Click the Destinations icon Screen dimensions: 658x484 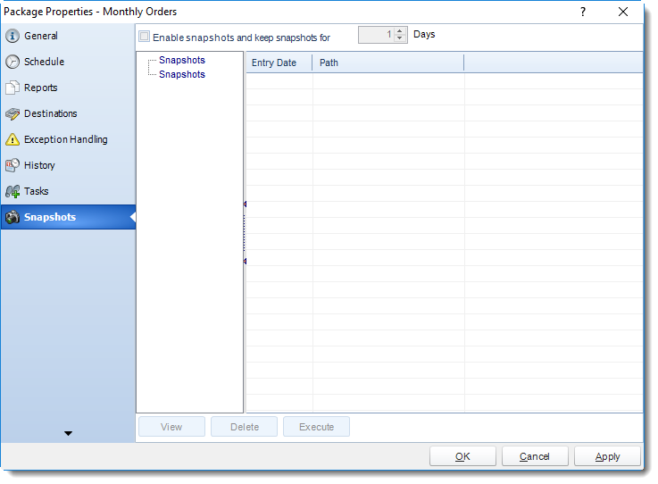[12, 113]
